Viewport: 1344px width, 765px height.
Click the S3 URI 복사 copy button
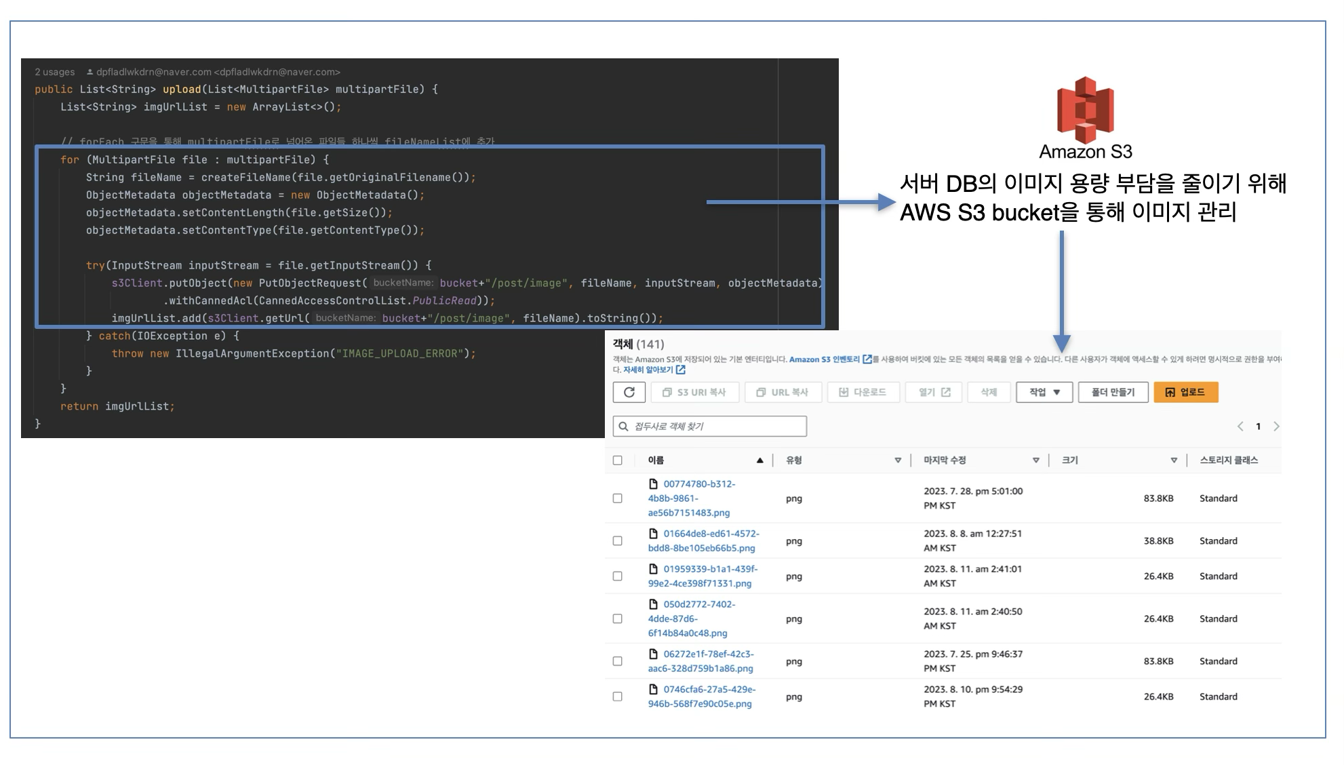(694, 392)
